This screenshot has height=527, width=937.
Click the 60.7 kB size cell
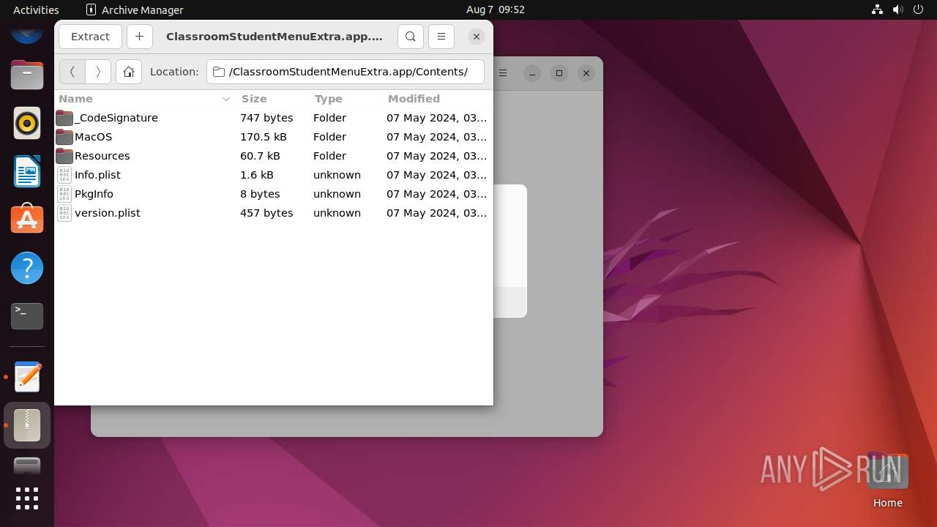(260, 156)
